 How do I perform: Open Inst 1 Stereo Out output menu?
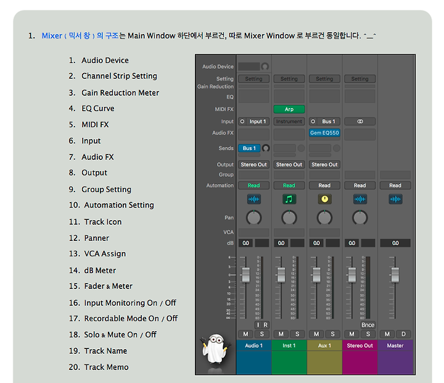(289, 164)
